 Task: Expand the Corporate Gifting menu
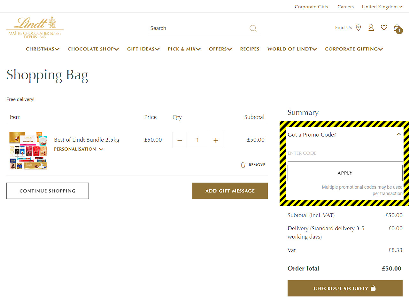pos(354,49)
